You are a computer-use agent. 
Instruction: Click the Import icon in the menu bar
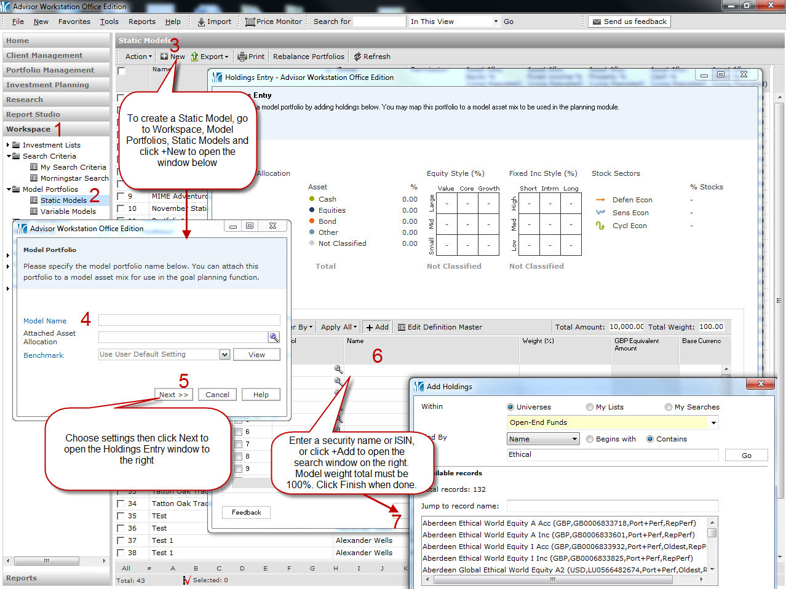(x=201, y=22)
